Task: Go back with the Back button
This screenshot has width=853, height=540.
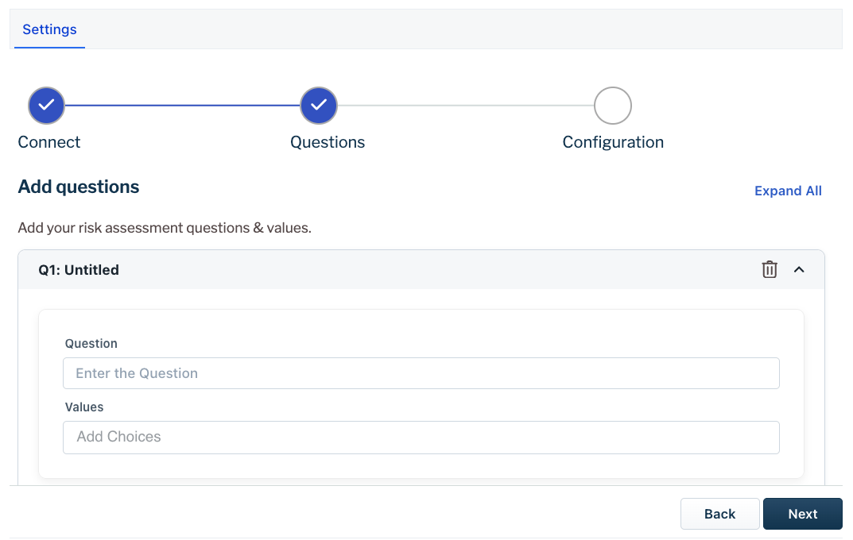Action: coord(719,514)
